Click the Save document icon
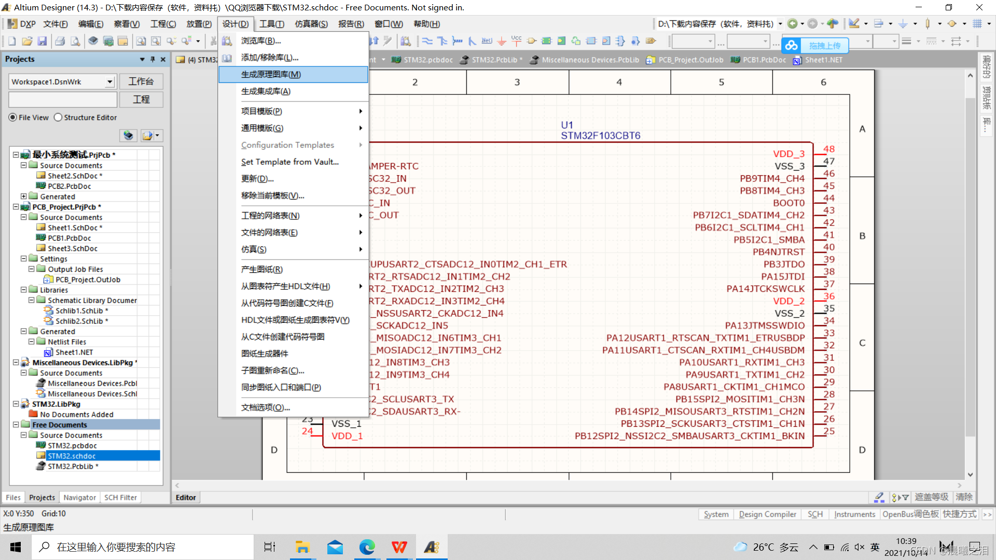The image size is (996, 560). pyautogui.click(x=43, y=41)
